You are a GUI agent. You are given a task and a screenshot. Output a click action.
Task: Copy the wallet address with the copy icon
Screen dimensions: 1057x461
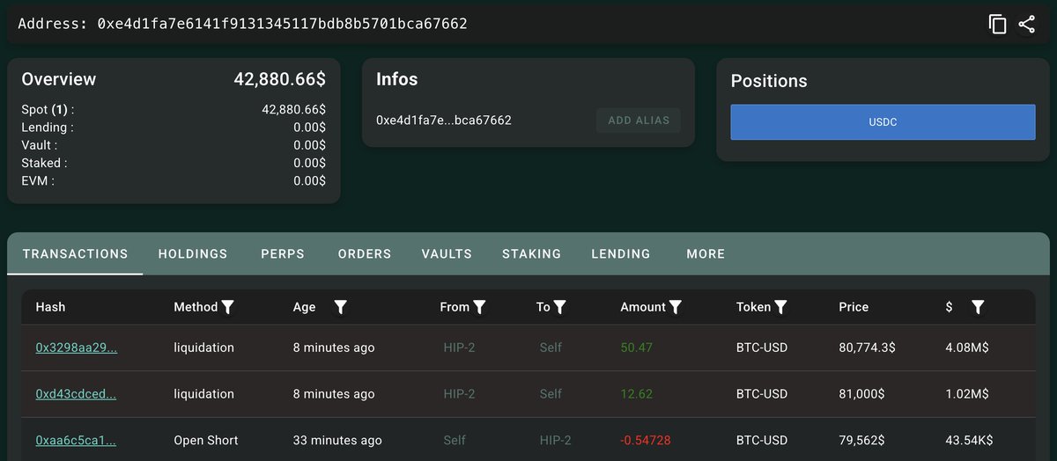[997, 25]
